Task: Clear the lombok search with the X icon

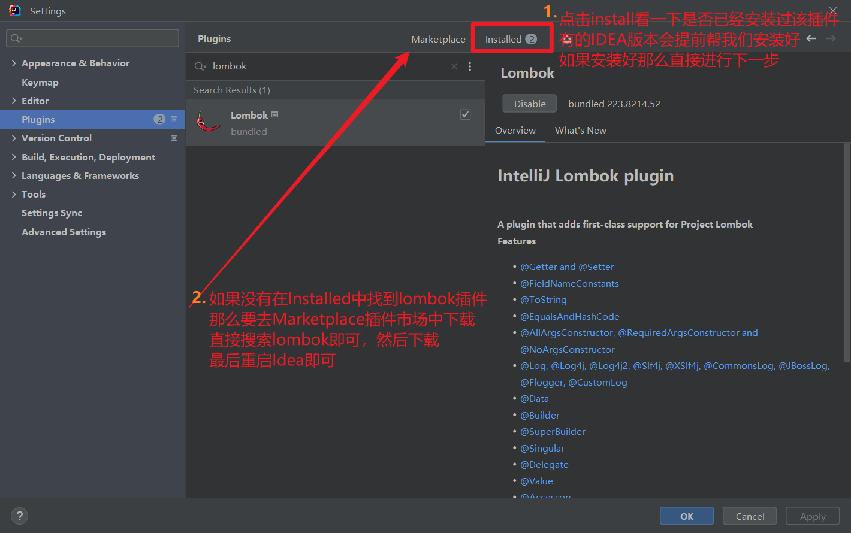Action: tap(454, 66)
